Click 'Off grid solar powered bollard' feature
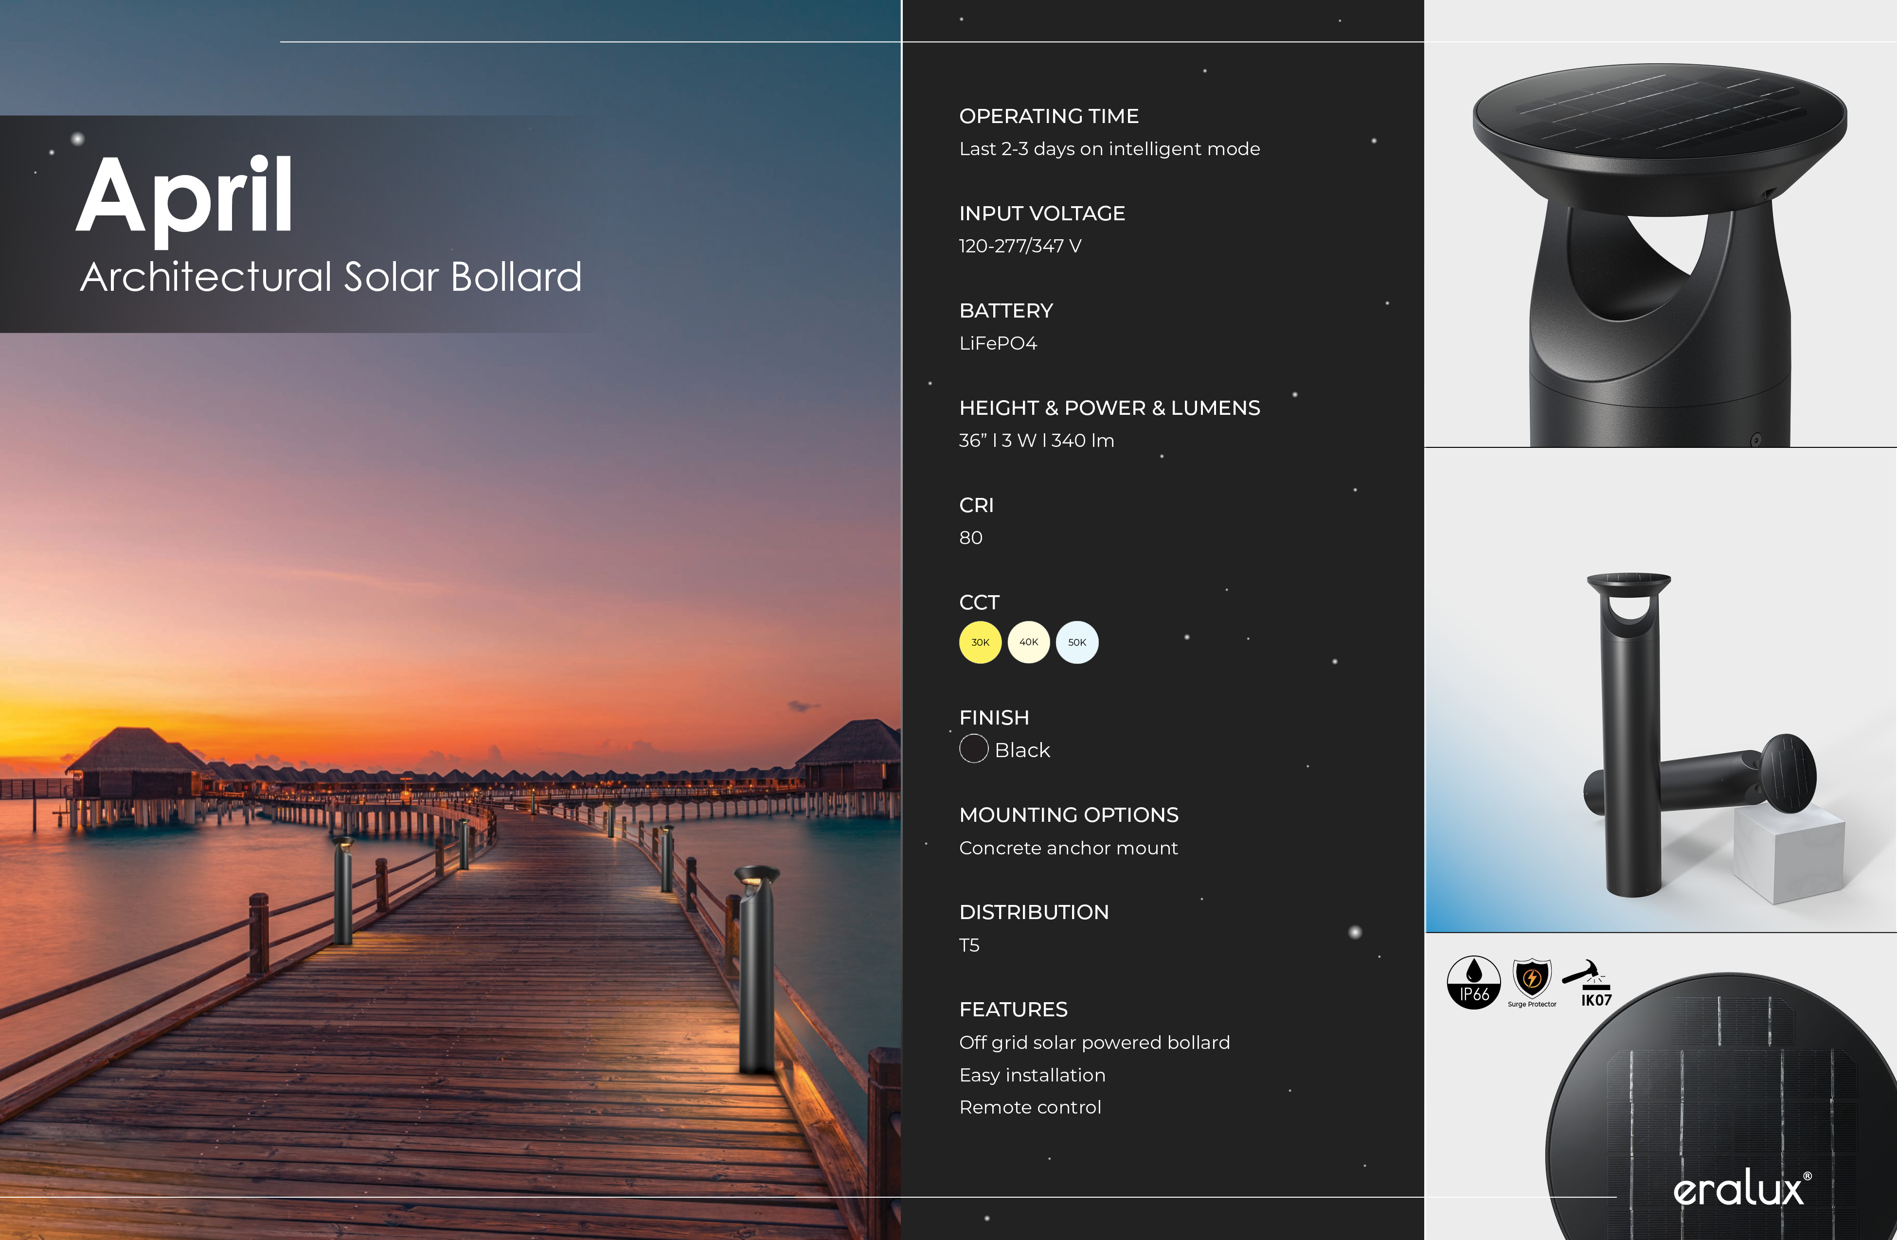This screenshot has width=1897, height=1240. point(1094,1043)
